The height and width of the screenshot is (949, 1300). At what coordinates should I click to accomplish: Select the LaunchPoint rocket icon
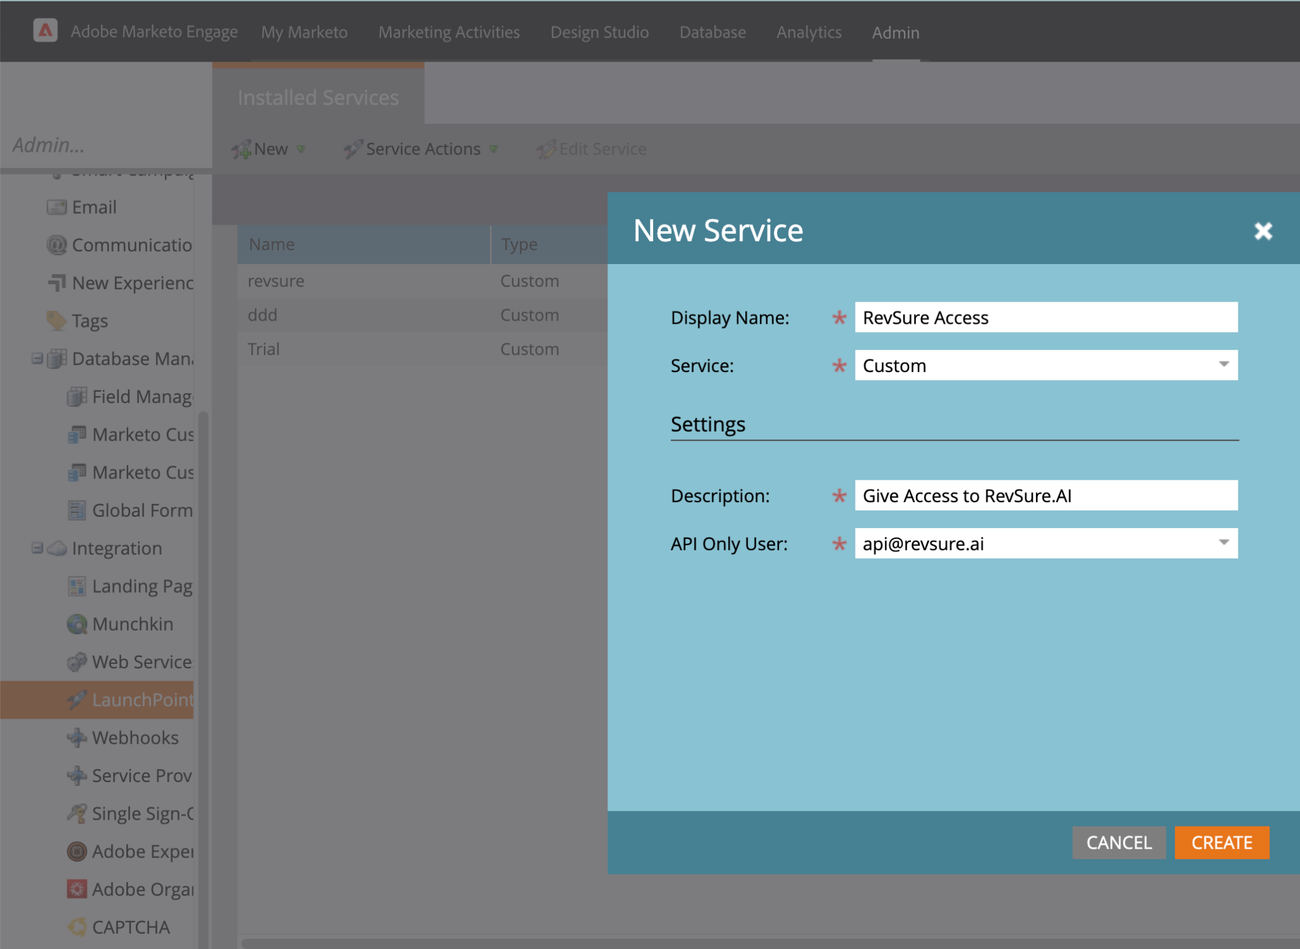[x=77, y=700]
